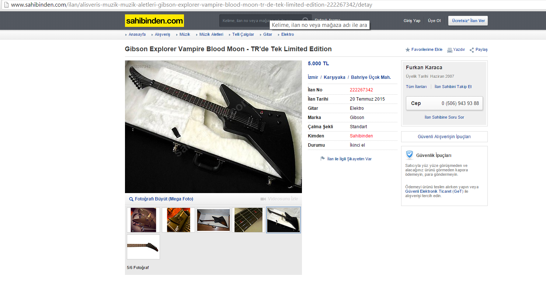Image resolution: width=546 pixels, height=283 pixels.
Task: Open the Giriş Yap link
Action: click(x=412, y=21)
